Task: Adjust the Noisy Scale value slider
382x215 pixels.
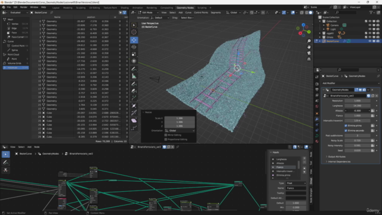Action: tap(358, 140)
